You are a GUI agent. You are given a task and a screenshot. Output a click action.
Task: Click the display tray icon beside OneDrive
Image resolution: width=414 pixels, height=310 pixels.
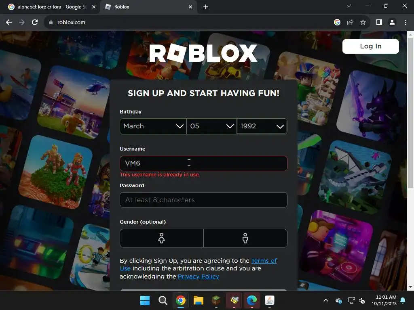click(x=351, y=300)
